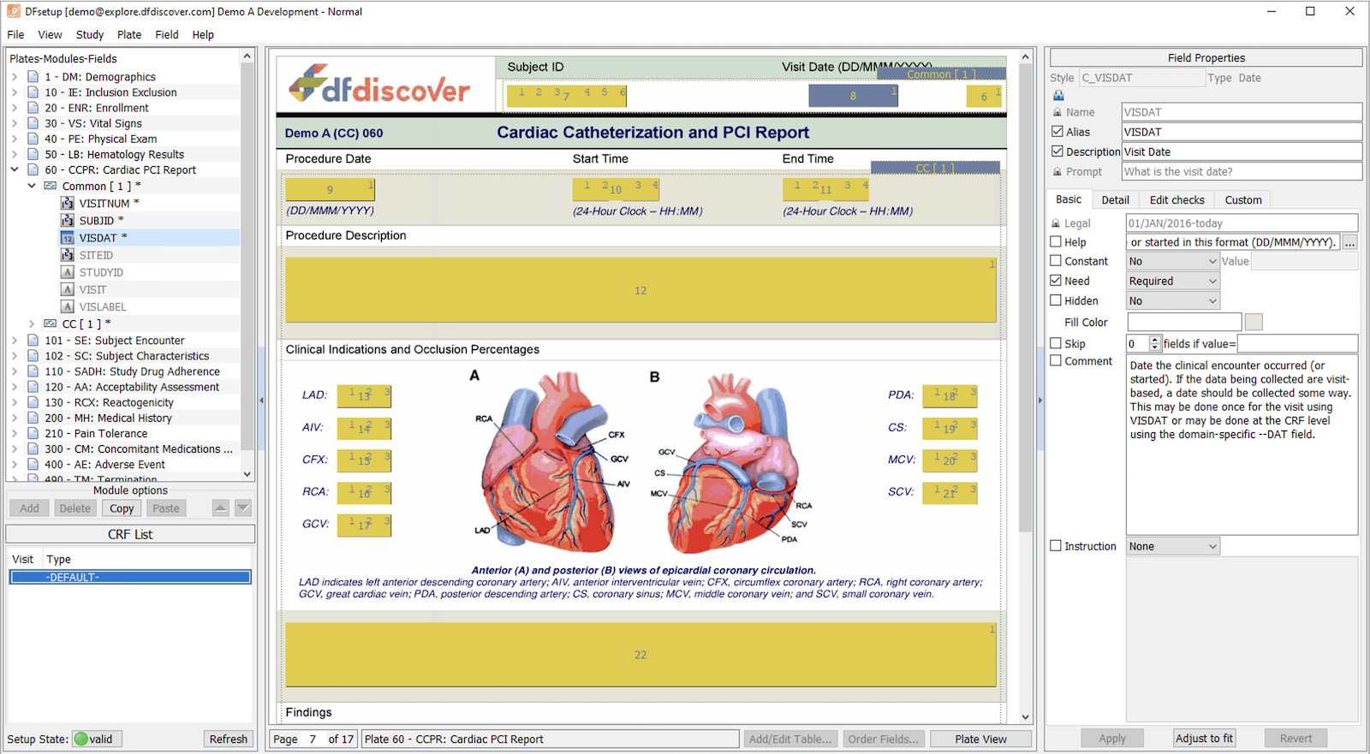Open the Instruction dropdown showing None

click(1172, 546)
